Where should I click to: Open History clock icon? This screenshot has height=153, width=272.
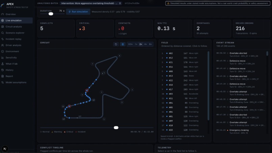click(x=2, y=70)
